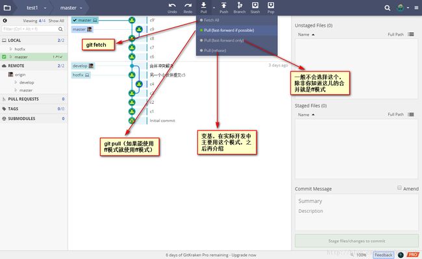This screenshot has width=422, height=259.
Task: Select the c8 commit node
Action: click(132, 38)
